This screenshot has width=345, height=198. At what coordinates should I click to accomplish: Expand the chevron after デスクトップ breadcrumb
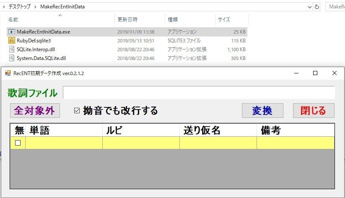coord(35,7)
